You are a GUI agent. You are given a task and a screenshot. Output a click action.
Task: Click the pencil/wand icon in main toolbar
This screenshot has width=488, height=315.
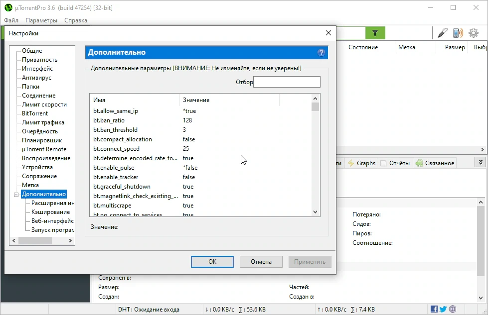tap(442, 33)
